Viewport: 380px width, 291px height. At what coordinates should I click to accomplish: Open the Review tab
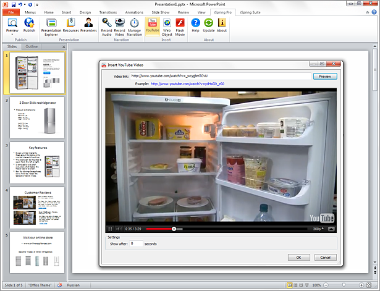184,12
